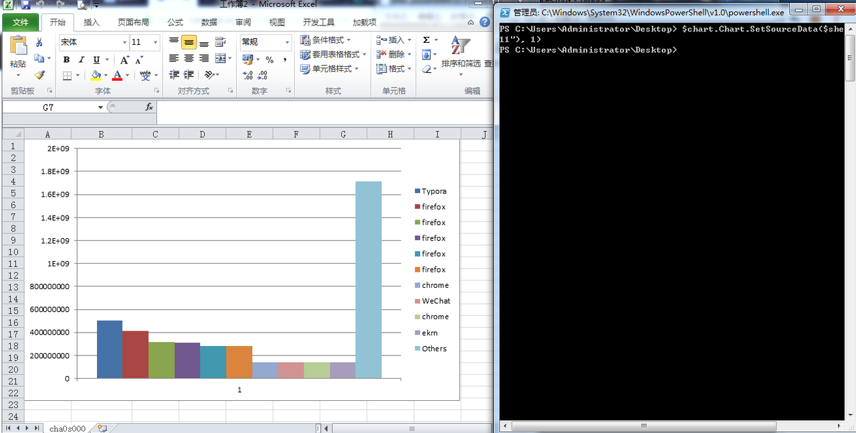Screen dimensions: 856x433
Task: Select the Underline icon
Action: [x=96, y=60]
